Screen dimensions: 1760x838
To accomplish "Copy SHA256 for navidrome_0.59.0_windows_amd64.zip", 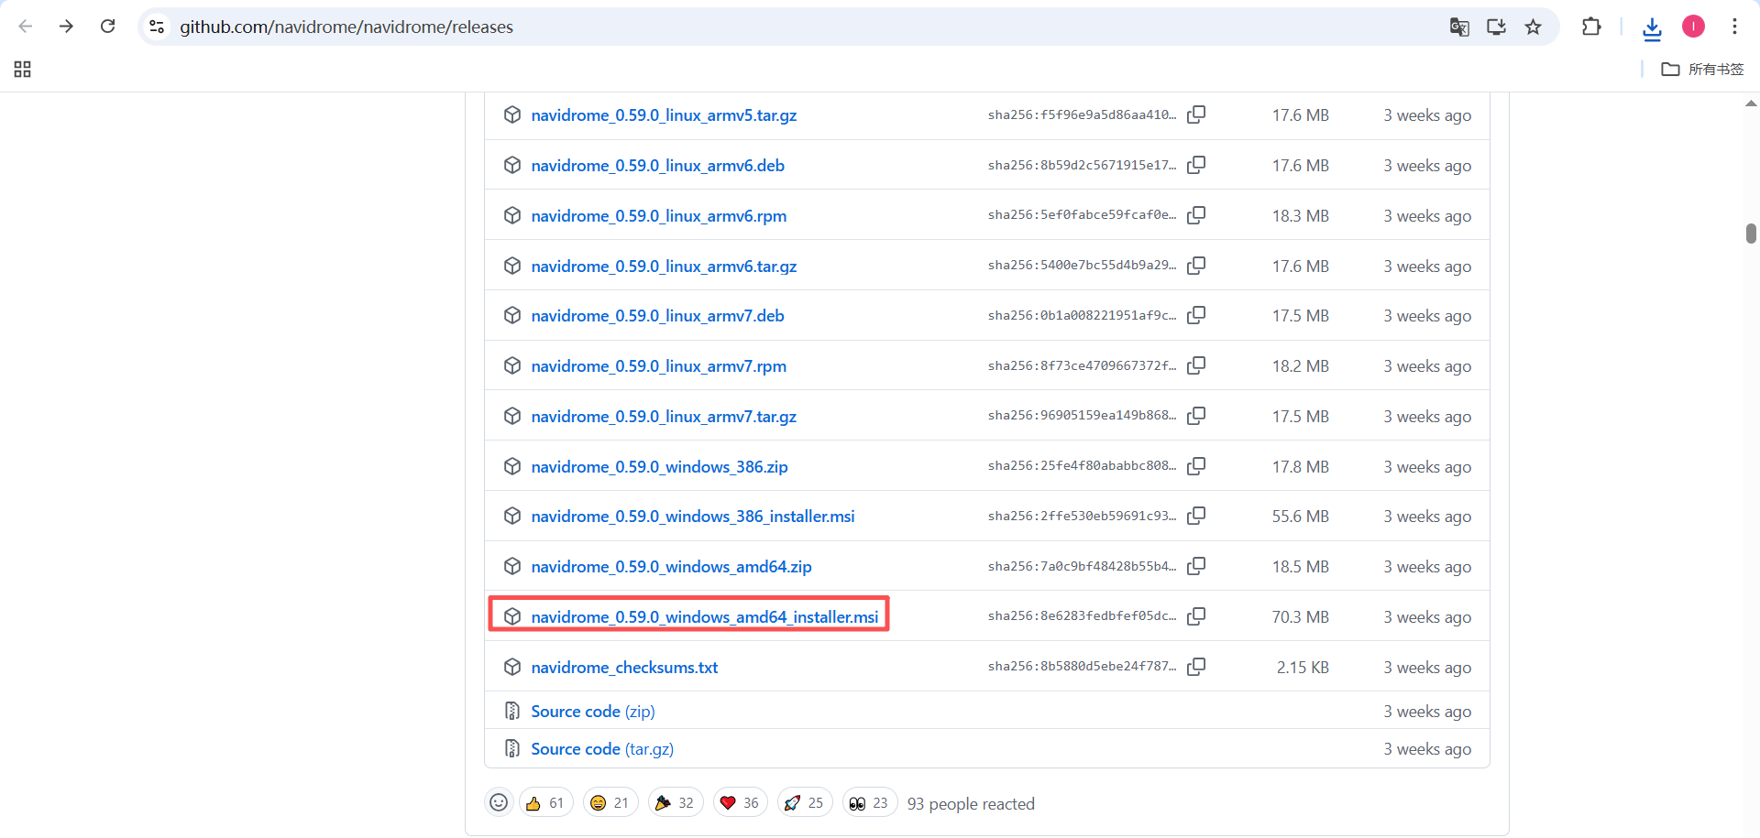I will coord(1196,567).
